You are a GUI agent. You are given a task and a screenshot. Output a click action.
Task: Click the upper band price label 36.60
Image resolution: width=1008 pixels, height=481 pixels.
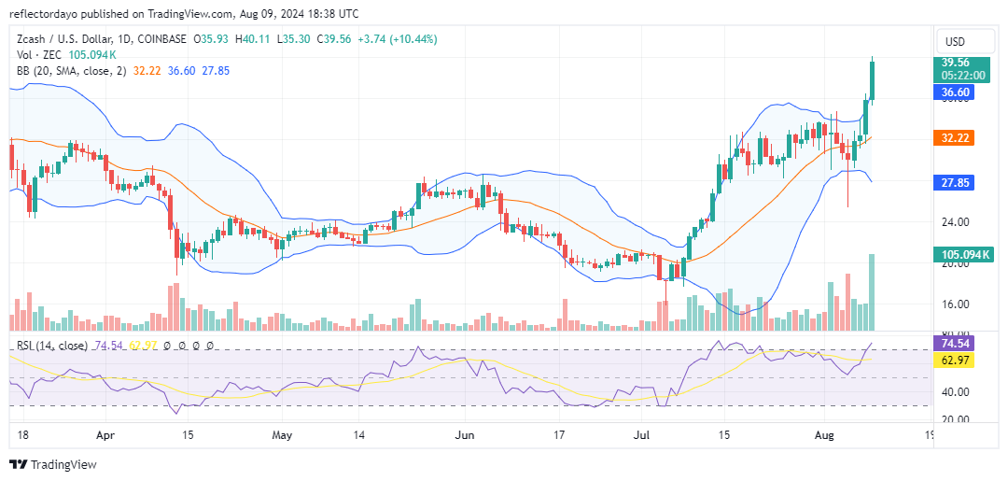tap(953, 92)
